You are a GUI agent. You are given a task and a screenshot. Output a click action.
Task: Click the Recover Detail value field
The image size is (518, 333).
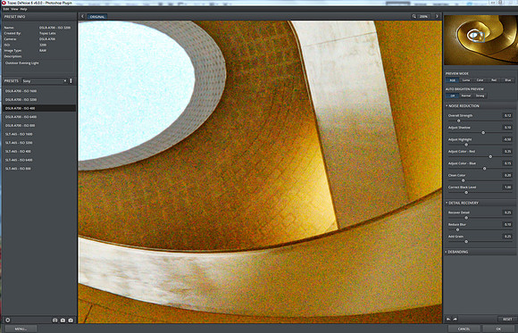(508, 212)
